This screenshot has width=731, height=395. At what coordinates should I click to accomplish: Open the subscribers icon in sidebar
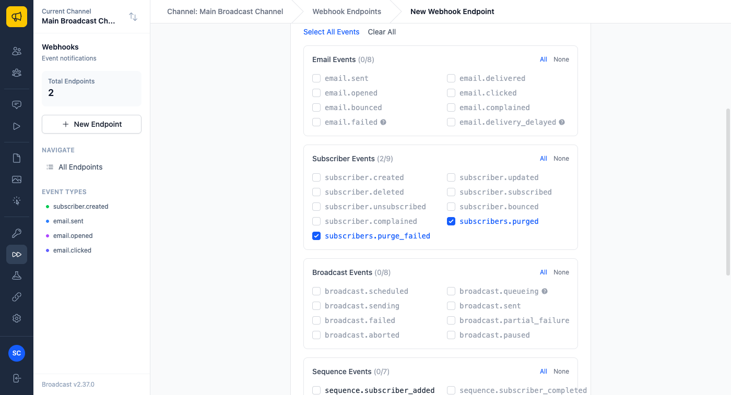[x=17, y=51]
